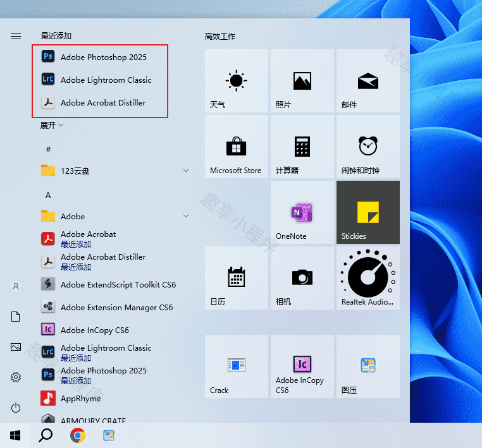Image resolution: width=482 pixels, height=448 pixels.
Task: Open the 图压 tile
Action: (368, 366)
